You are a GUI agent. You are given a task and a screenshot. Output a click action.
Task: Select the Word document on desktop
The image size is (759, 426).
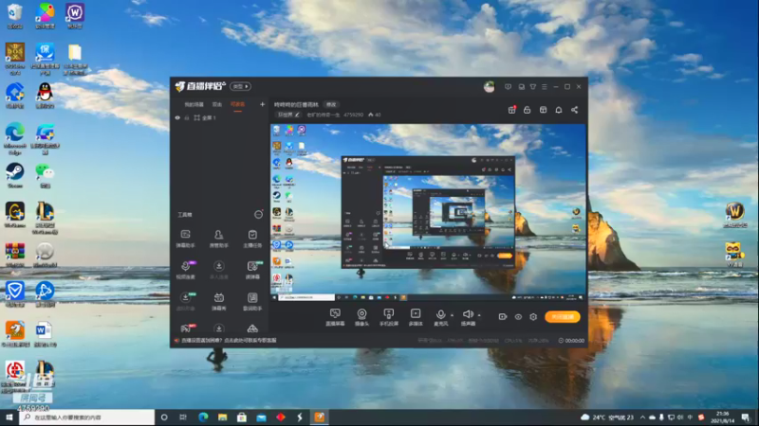(x=45, y=335)
